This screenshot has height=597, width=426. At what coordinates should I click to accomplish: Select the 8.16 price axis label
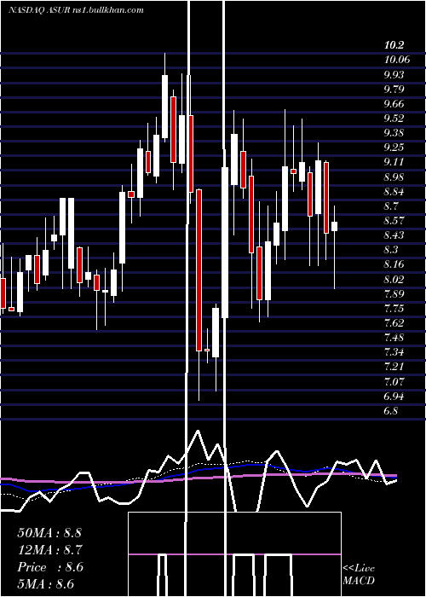394,264
